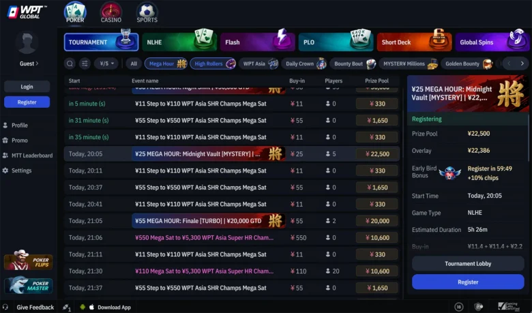Expand the ¥/$ currency dropdown
The width and height of the screenshot is (532, 313).
106,63
